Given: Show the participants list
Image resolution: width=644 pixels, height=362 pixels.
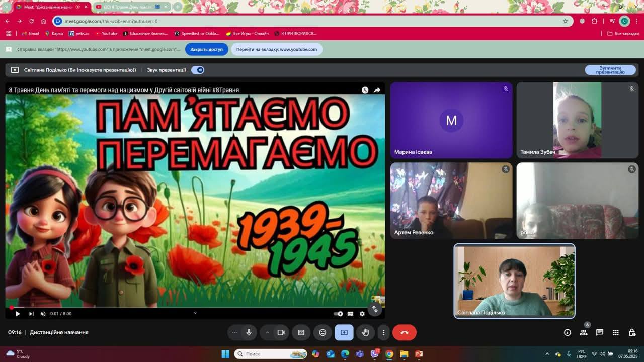Looking at the screenshot, I should [583, 332].
